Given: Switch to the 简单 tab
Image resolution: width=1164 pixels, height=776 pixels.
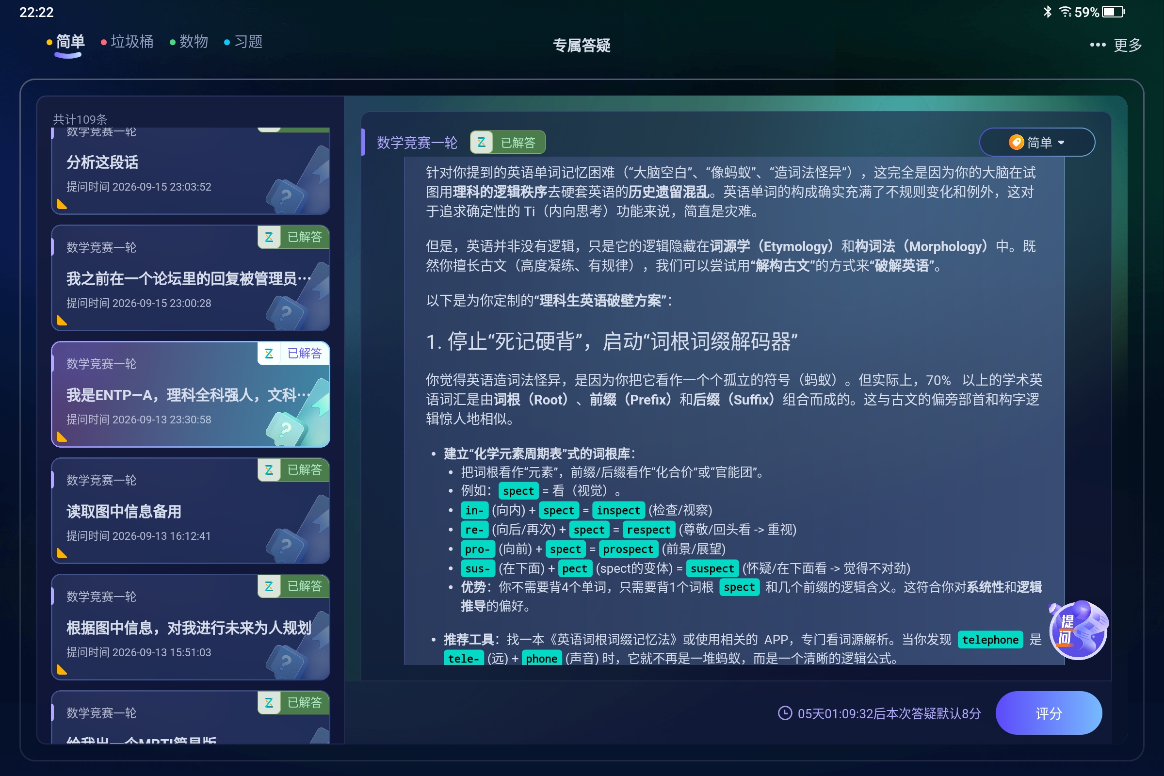Looking at the screenshot, I should pos(70,42).
